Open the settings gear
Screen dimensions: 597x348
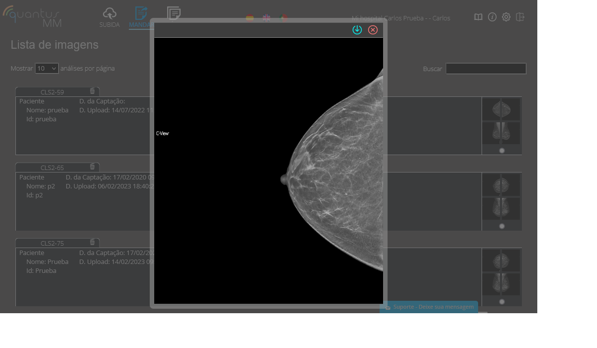click(x=506, y=17)
